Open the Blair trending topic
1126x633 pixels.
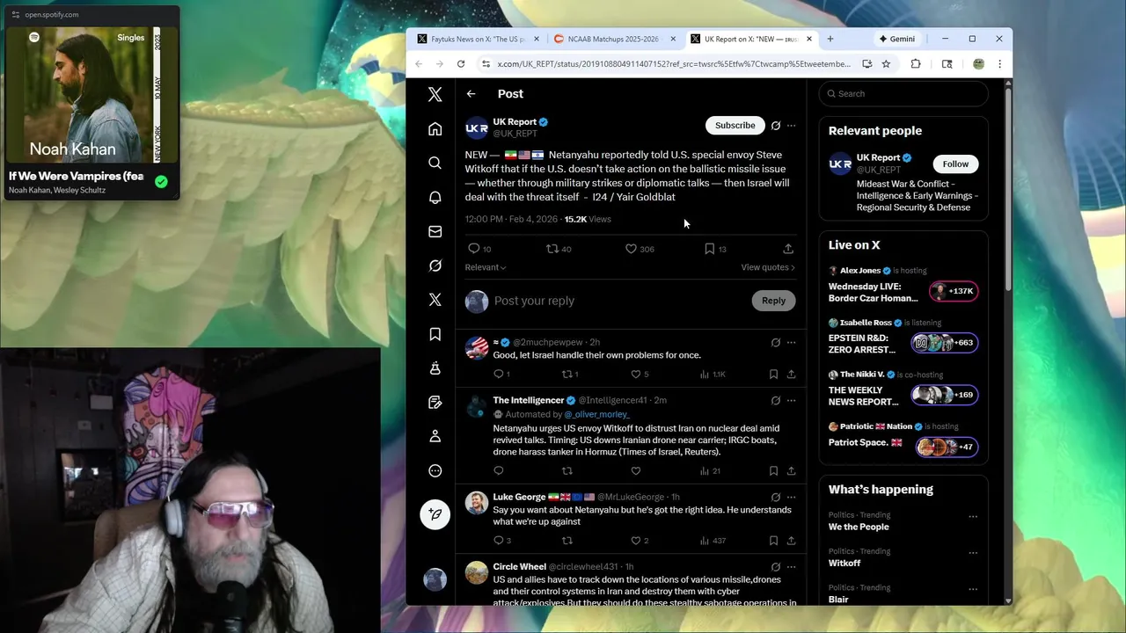(x=838, y=600)
